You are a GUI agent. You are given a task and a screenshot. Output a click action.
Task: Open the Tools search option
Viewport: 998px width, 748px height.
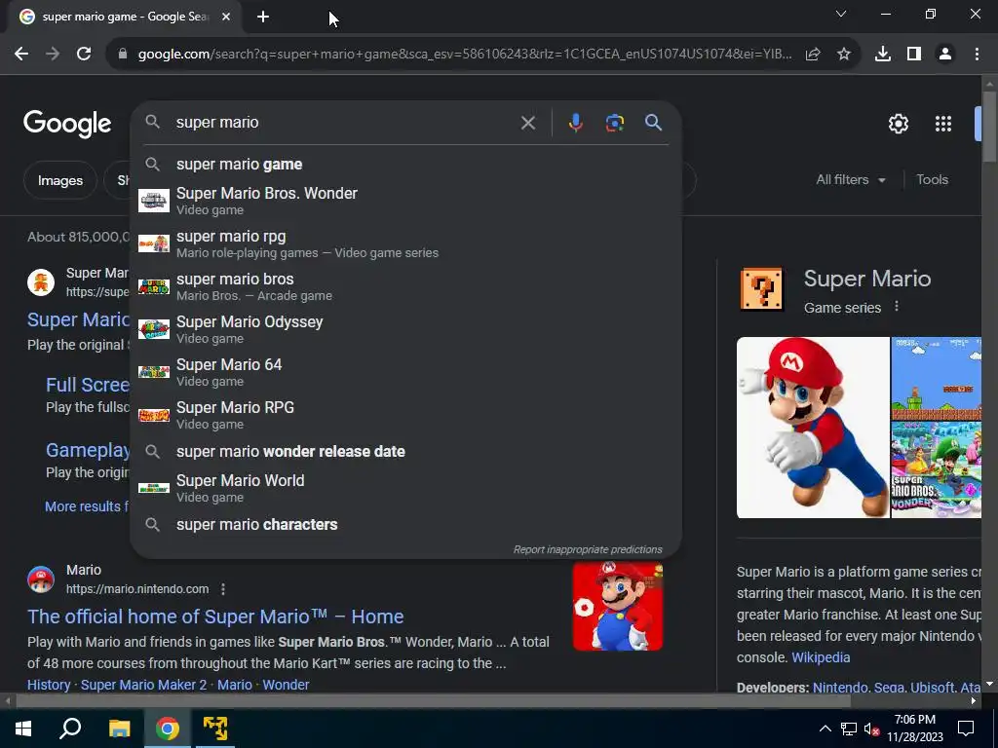(932, 180)
